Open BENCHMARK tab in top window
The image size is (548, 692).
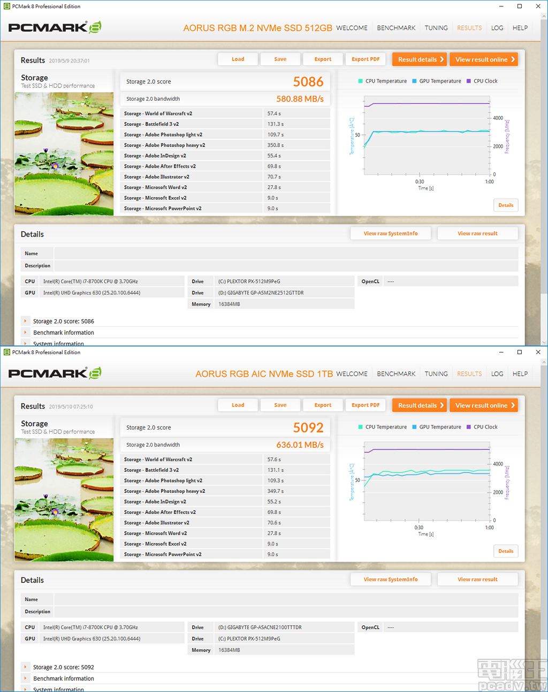point(396,28)
